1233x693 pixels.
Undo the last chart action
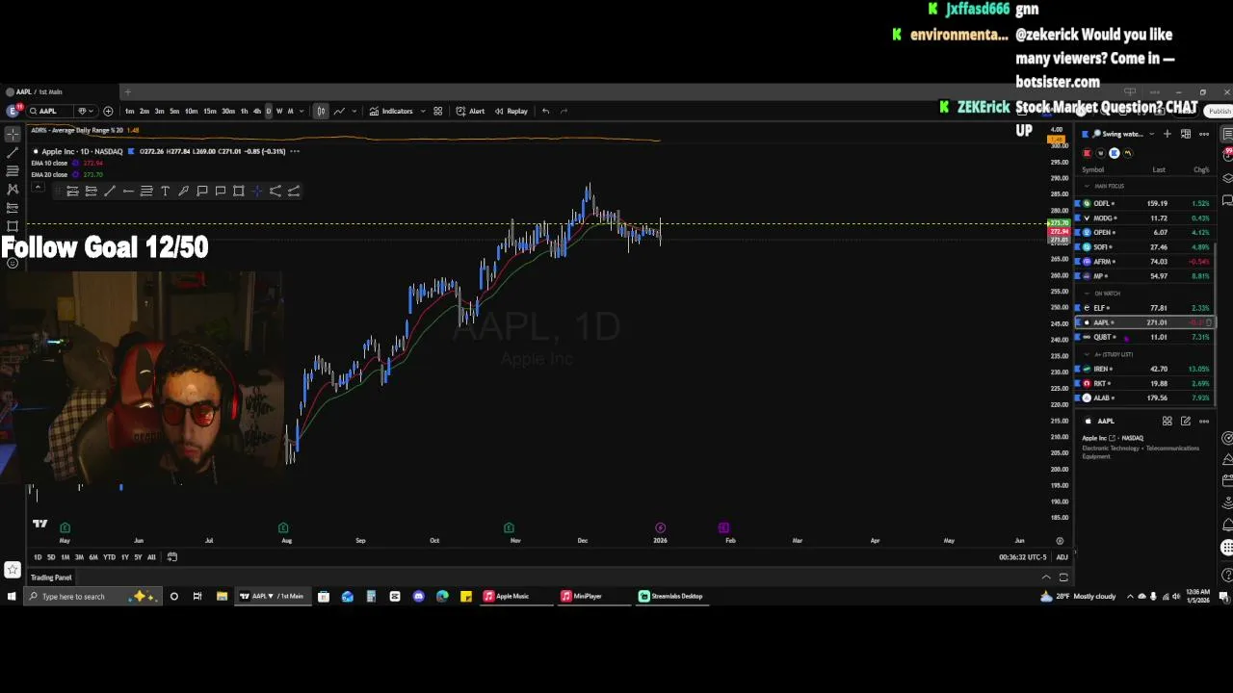(545, 111)
